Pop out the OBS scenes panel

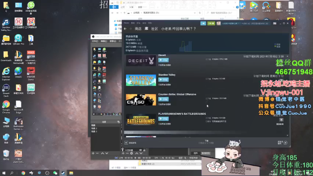point(118,122)
